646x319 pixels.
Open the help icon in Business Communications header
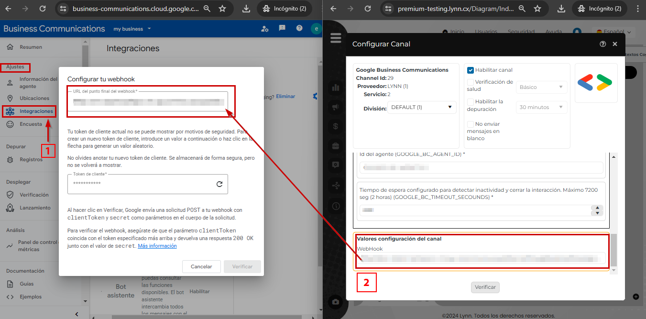pos(299,28)
